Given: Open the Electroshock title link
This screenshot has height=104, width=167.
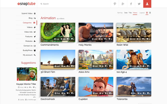Looking at the screenshot, I should point(48,99).
